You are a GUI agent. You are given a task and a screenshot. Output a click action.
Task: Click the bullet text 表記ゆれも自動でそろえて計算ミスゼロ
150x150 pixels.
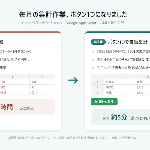point(123,60)
